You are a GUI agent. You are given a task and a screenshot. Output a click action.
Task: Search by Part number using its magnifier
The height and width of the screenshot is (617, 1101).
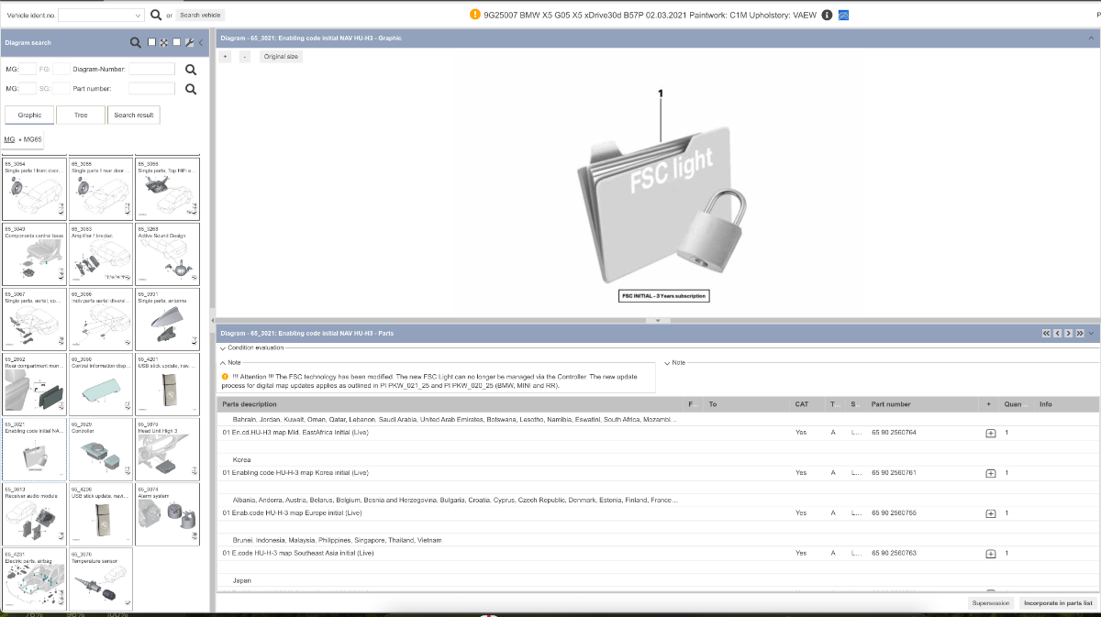(191, 89)
